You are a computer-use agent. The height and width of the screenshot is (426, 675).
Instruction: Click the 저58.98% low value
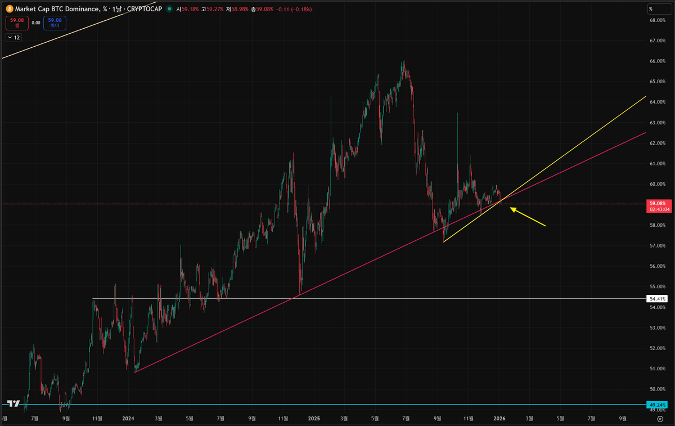click(x=238, y=9)
